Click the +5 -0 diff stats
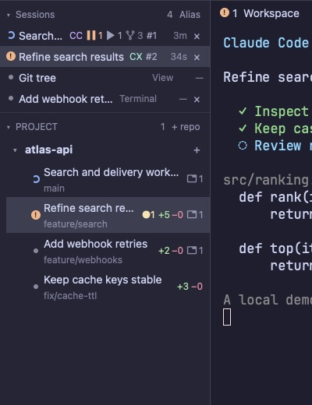This screenshot has height=405, width=312. [171, 215]
